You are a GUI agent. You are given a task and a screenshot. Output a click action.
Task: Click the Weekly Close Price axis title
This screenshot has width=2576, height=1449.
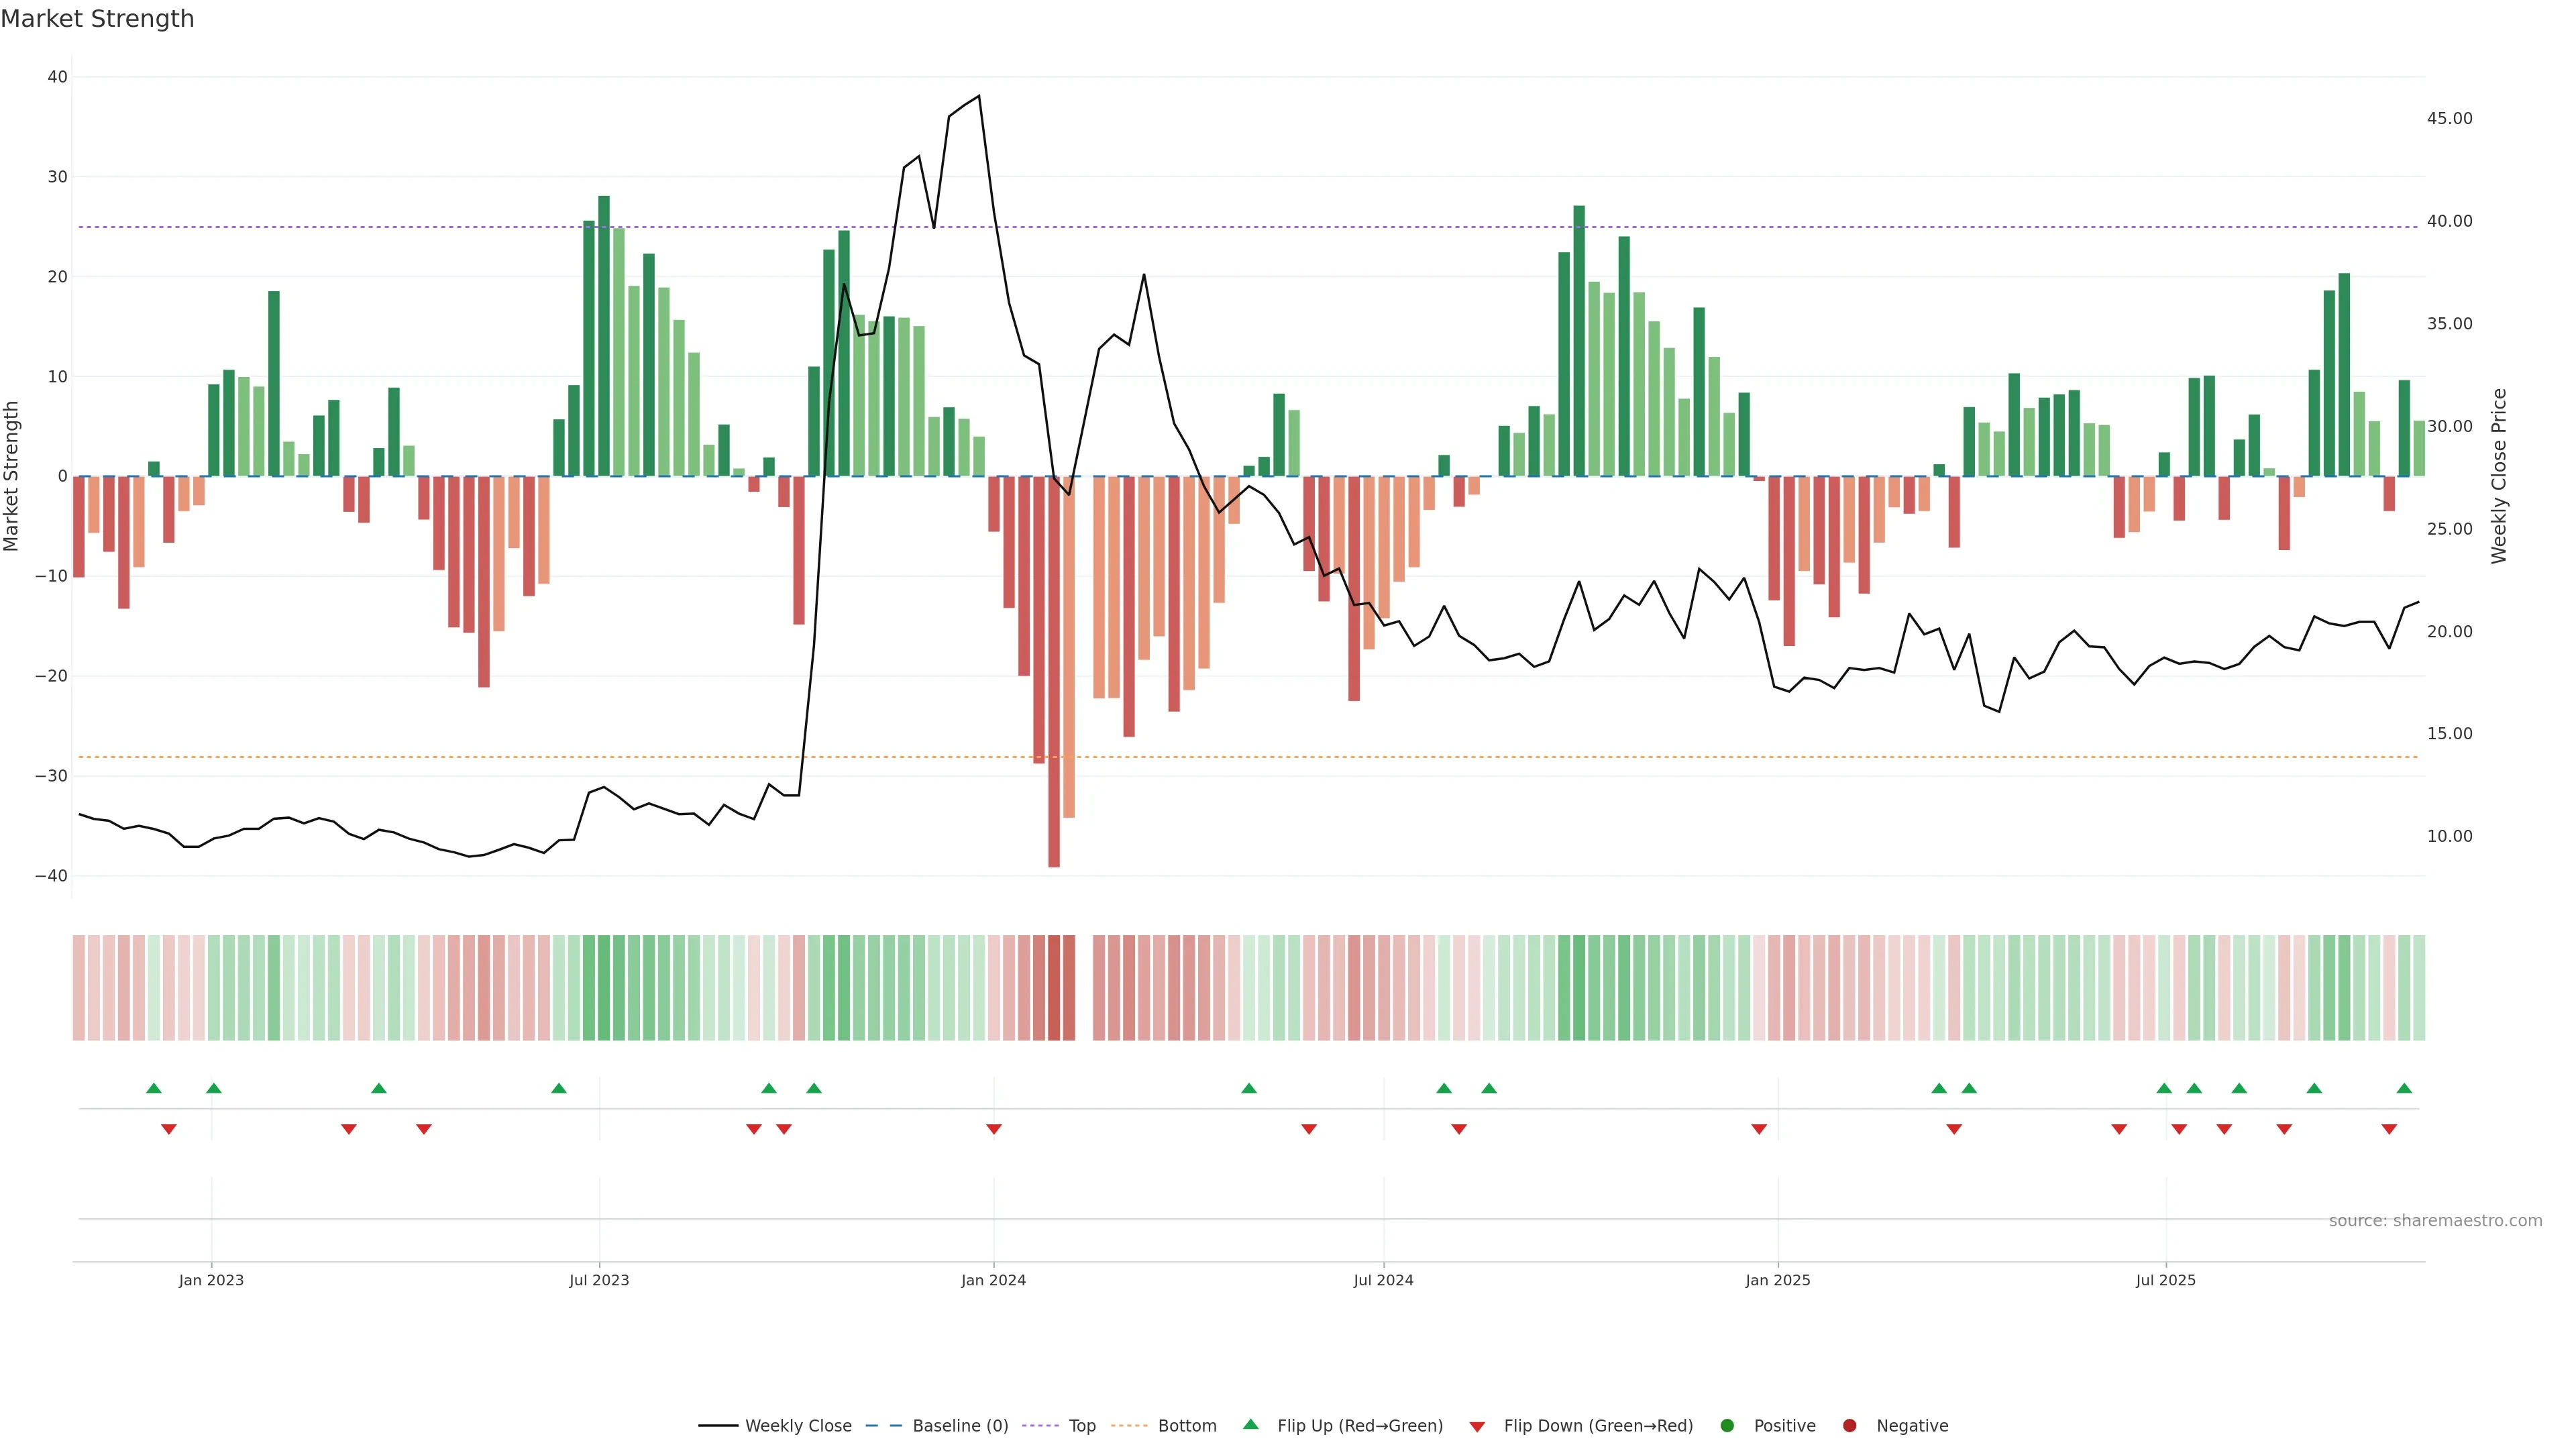(2499, 476)
